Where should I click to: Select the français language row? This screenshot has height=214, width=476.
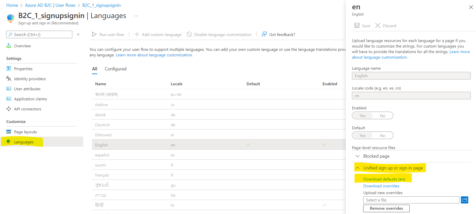[x=219, y=175]
